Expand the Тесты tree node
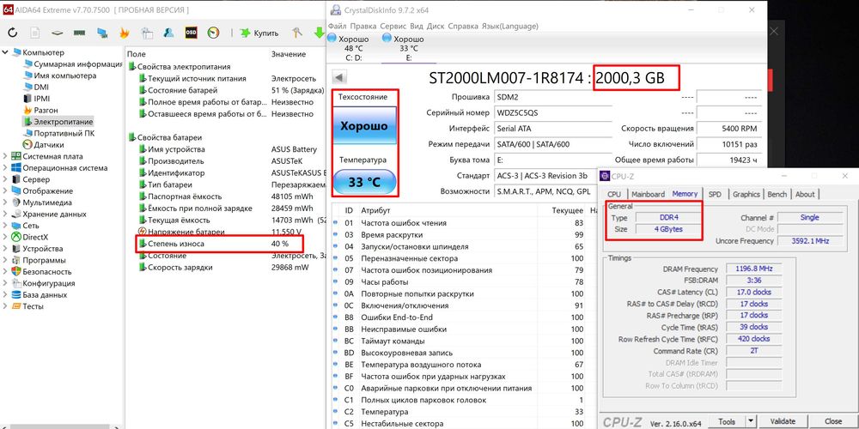The width and height of the screenshot is (859, 429). (x=5, y=306)
